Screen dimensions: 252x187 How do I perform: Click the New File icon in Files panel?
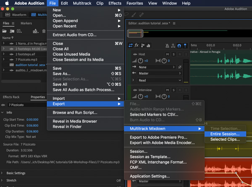pos(19,31)
